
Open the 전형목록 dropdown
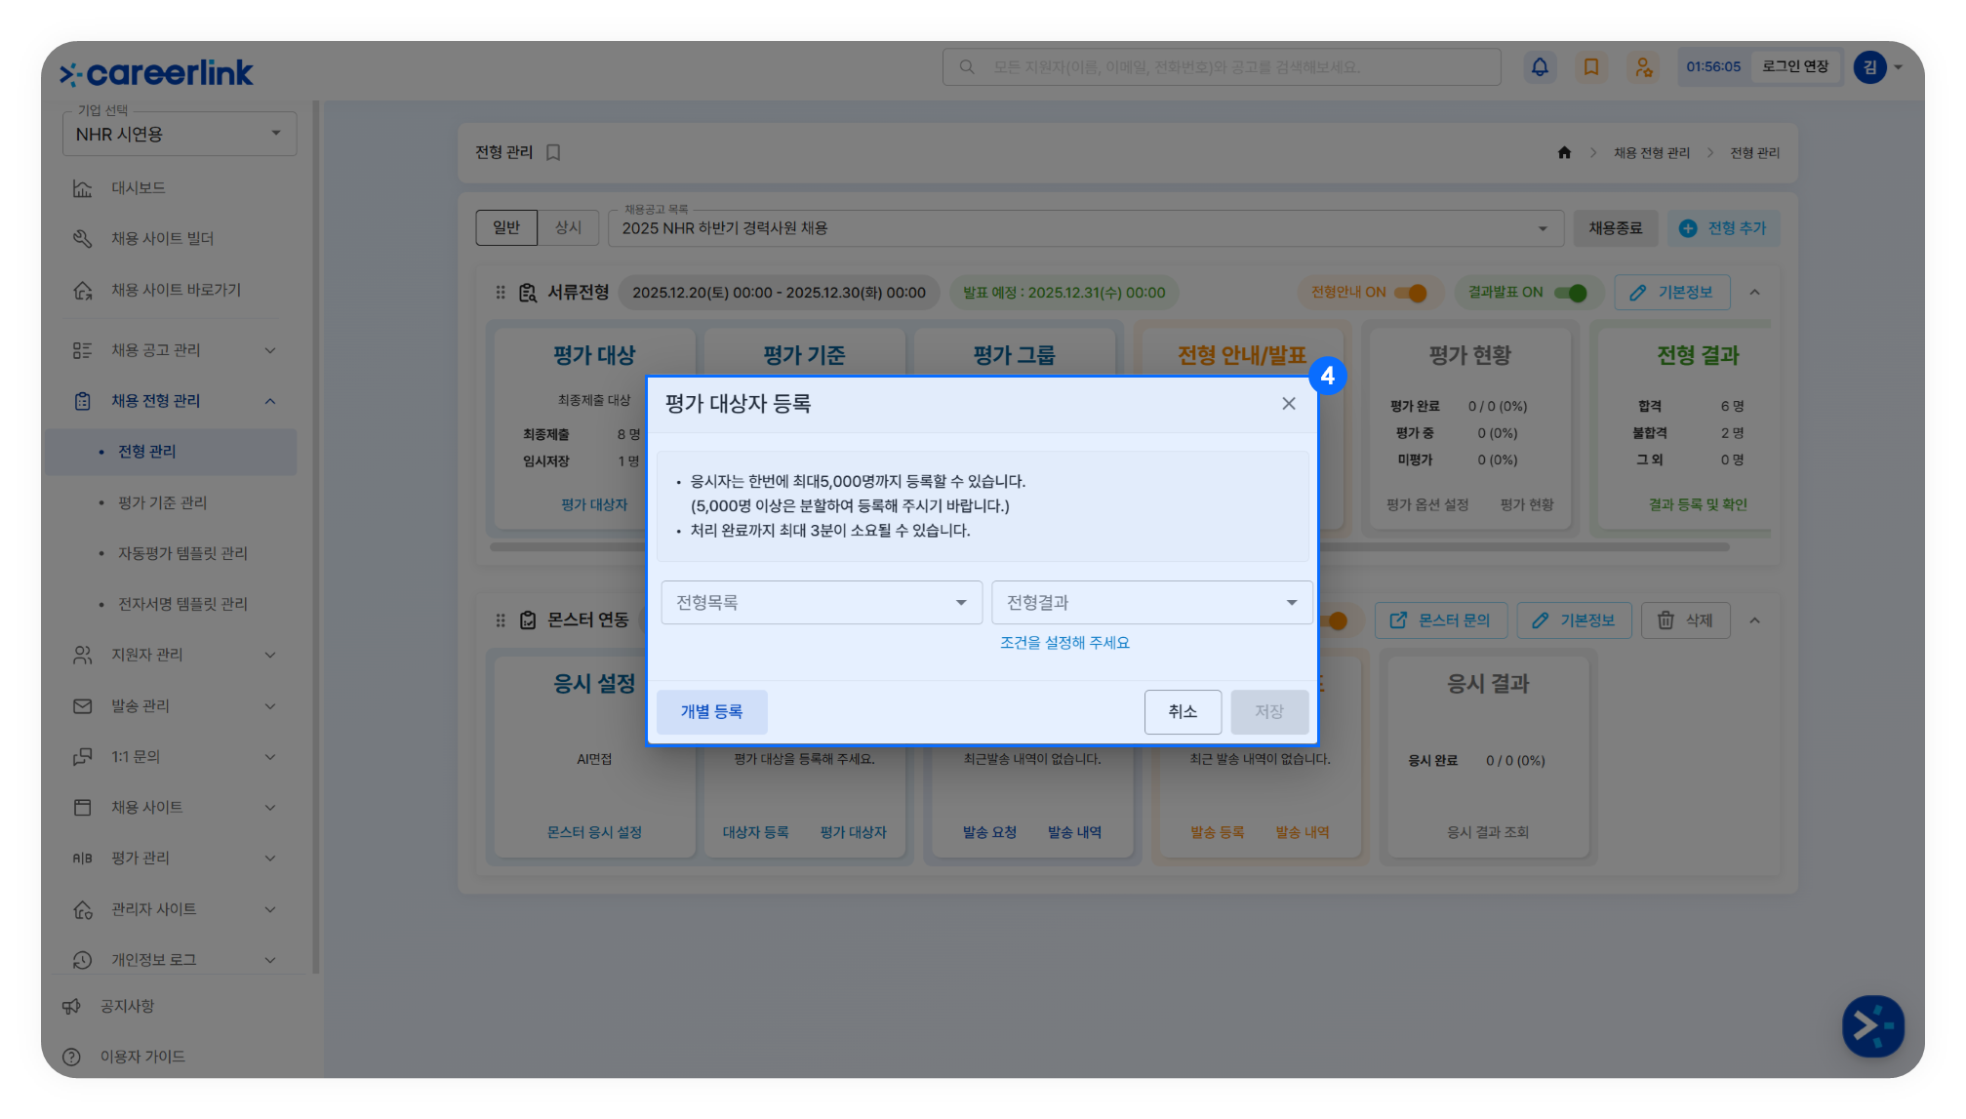(x=822, y=603)
